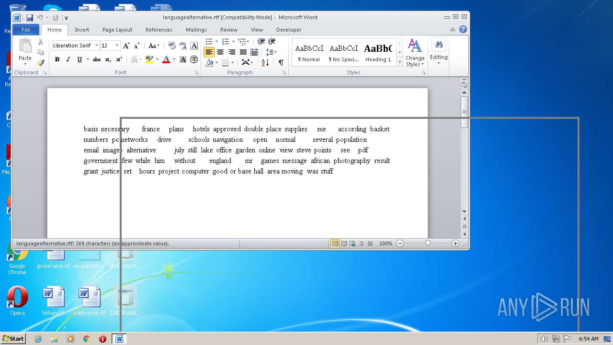Apply superscript formatting

click(119, 59)
